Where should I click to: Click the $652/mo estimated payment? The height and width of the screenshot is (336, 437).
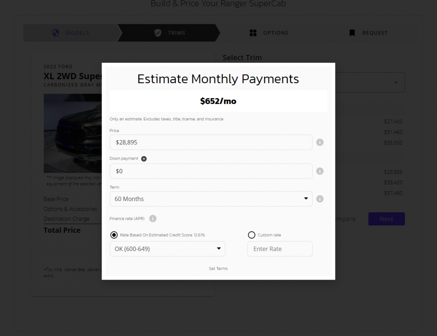[218, 101]
